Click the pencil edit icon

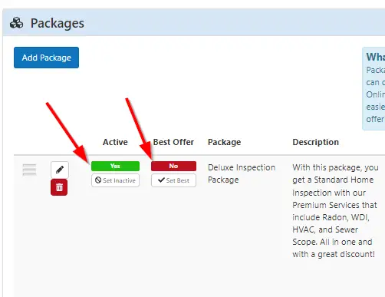(60, 170)
